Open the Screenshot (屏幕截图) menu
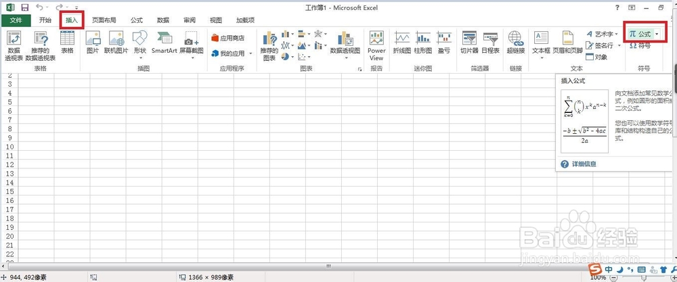Screen dimensions: 677x282 point(192,45)
